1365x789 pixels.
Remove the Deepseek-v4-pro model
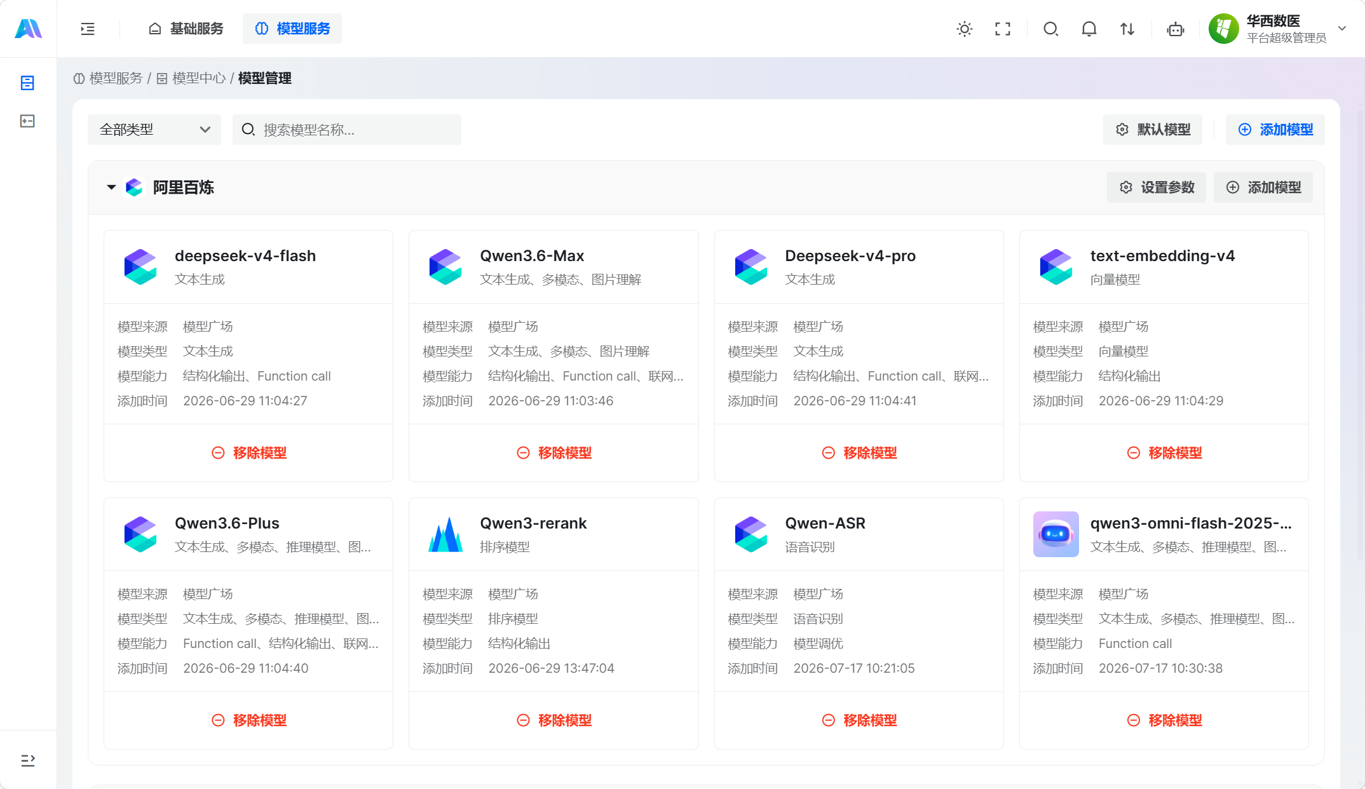[859, 453]
